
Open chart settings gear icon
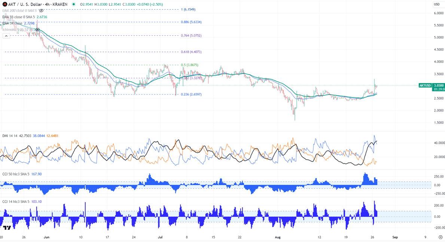coord(440,237)
